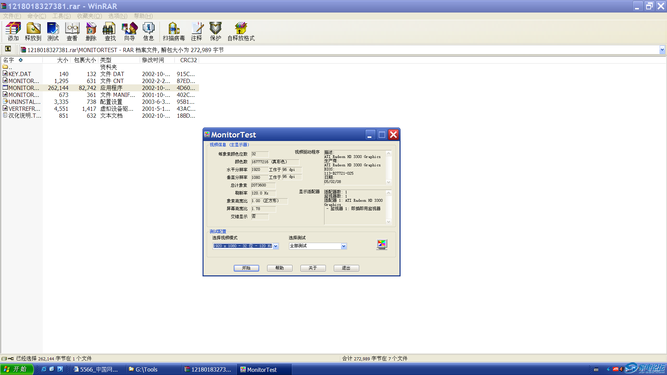Expand the 选择测试 dropdown
Image resolution: width=667 pixels, height=375 pixels.
coord(344,246)
